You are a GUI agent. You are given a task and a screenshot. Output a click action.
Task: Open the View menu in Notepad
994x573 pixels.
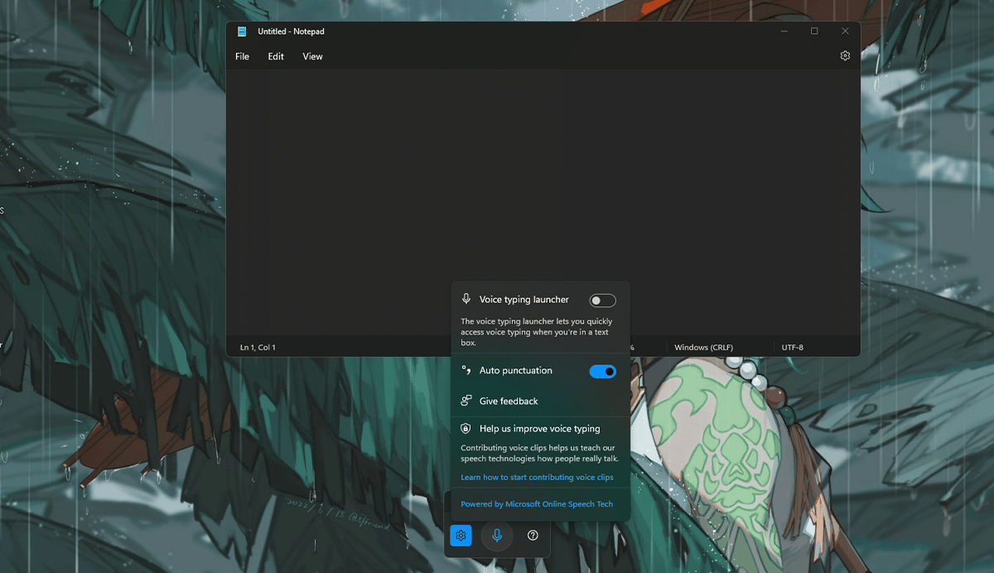312,56
